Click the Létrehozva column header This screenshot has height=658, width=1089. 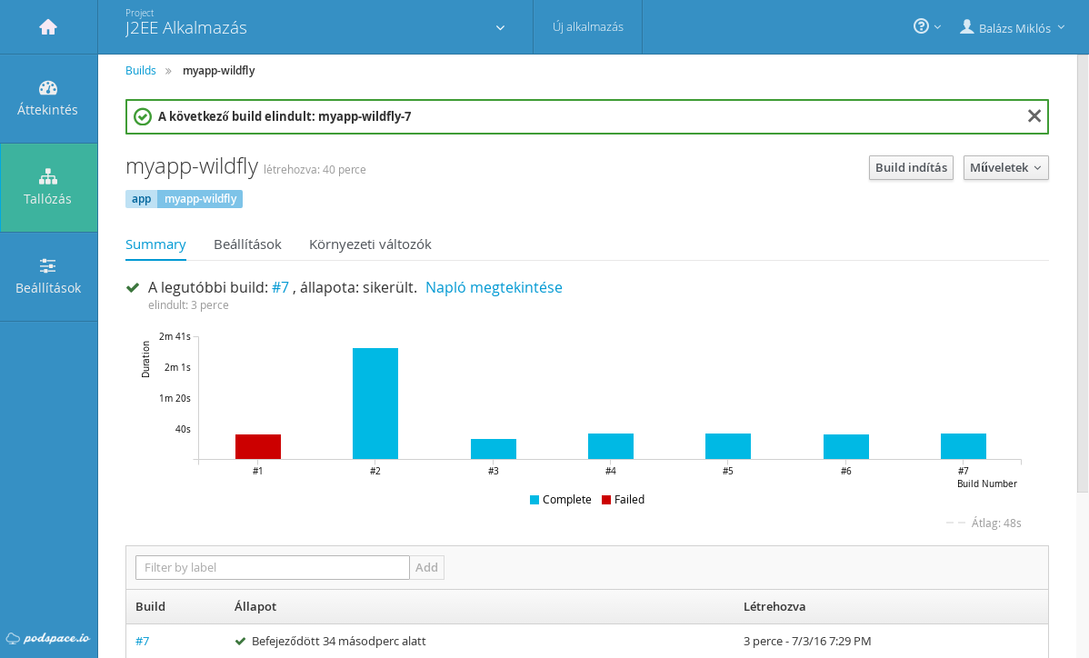pyautogui.click(x=774, y=606)
